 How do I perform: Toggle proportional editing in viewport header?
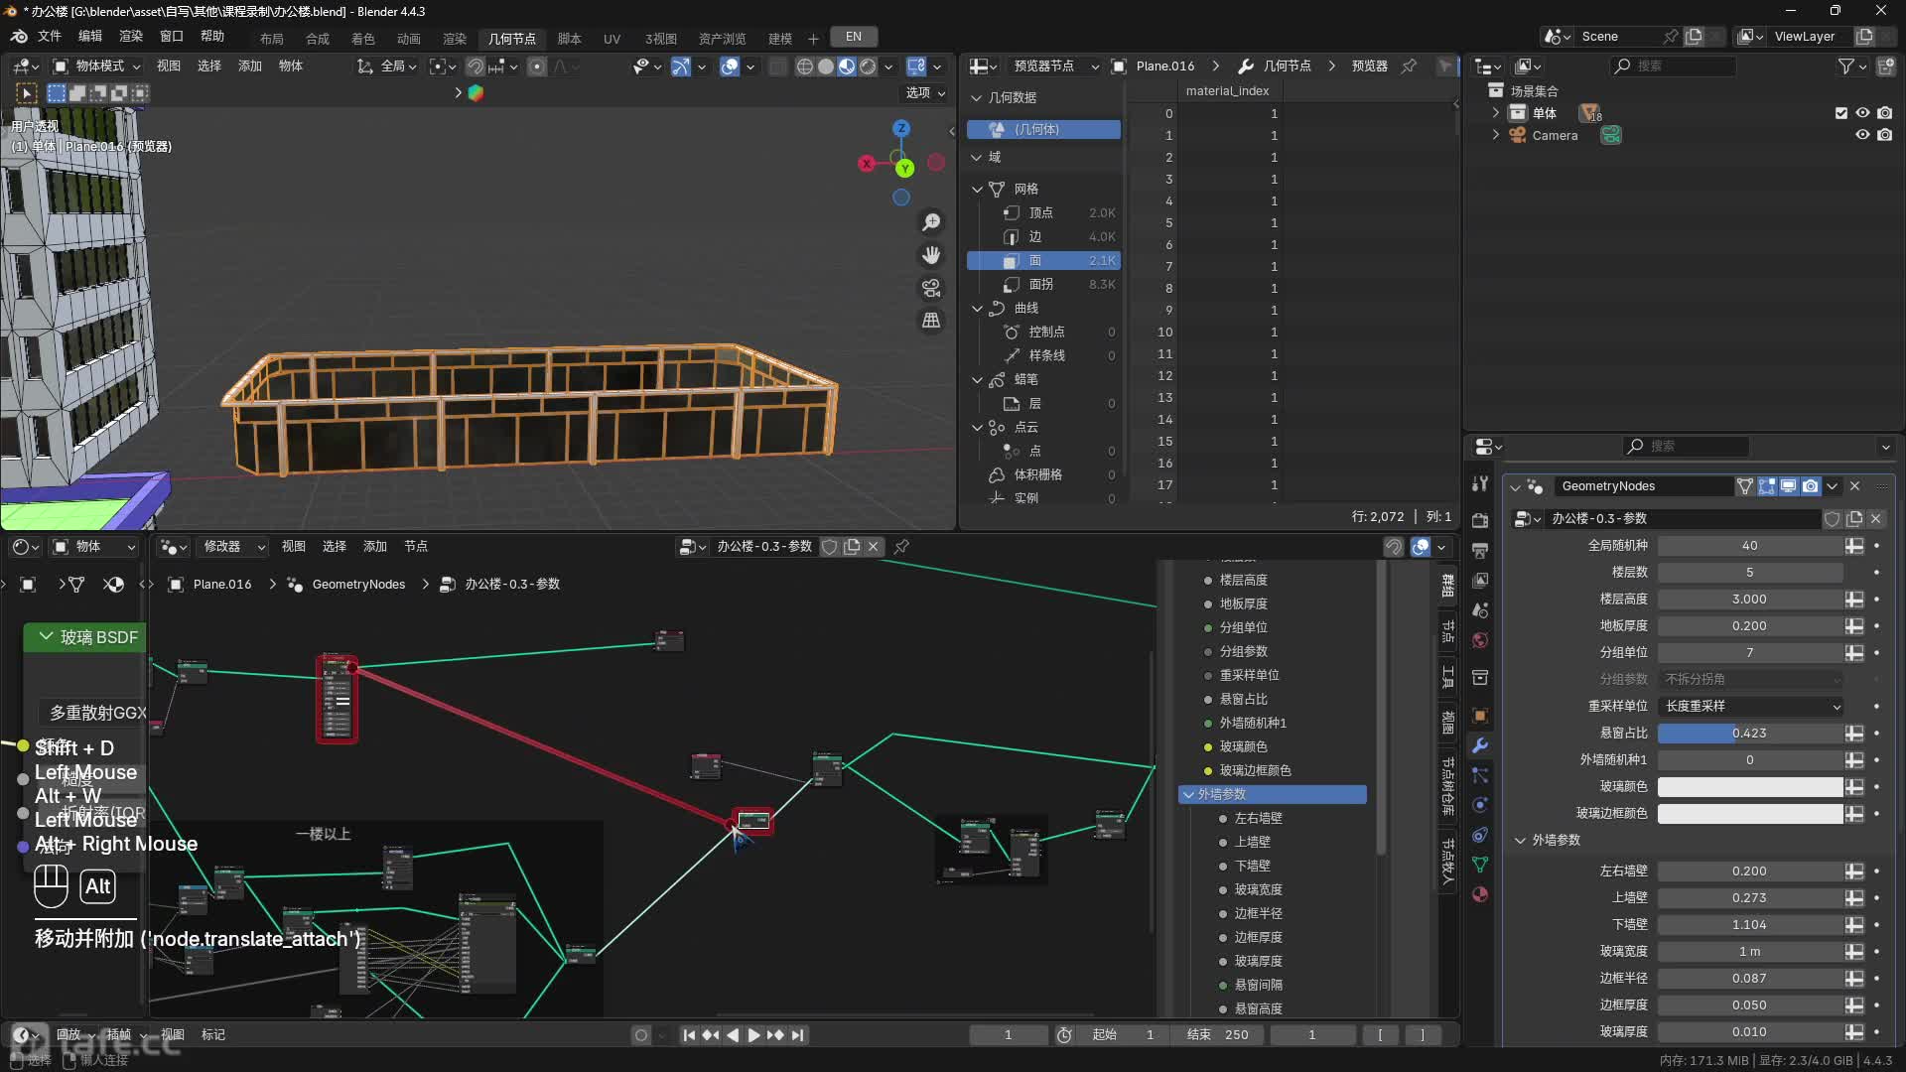(537, 67)
